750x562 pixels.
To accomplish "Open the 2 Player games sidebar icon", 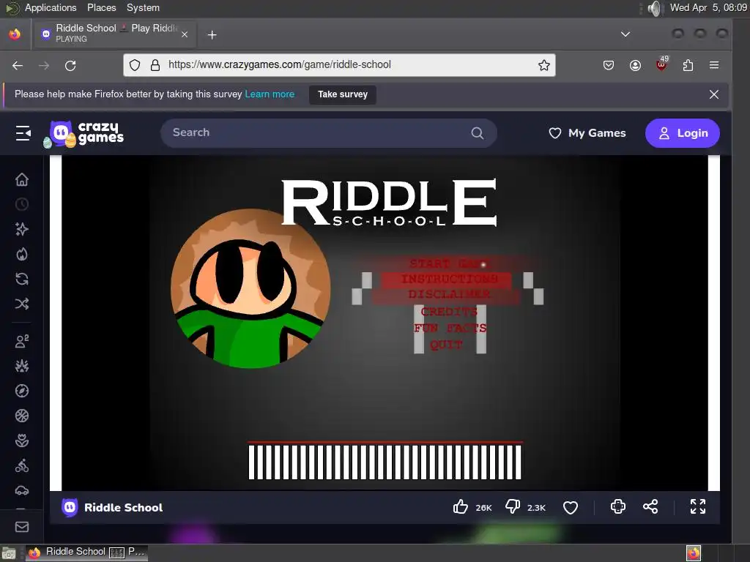I will 22,341.
